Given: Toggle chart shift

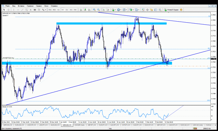Looking at the screenshot, I should pyautogui.click(x=108, y=10).
